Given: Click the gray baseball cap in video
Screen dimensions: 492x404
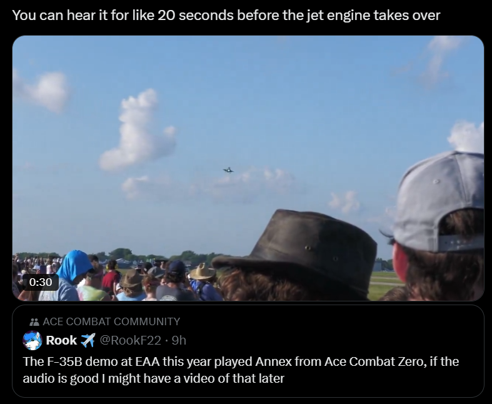Looking at the screenshot, I should point(436,203).
